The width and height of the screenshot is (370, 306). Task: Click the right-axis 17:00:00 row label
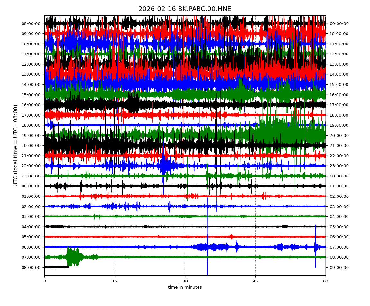coord(339,105)
